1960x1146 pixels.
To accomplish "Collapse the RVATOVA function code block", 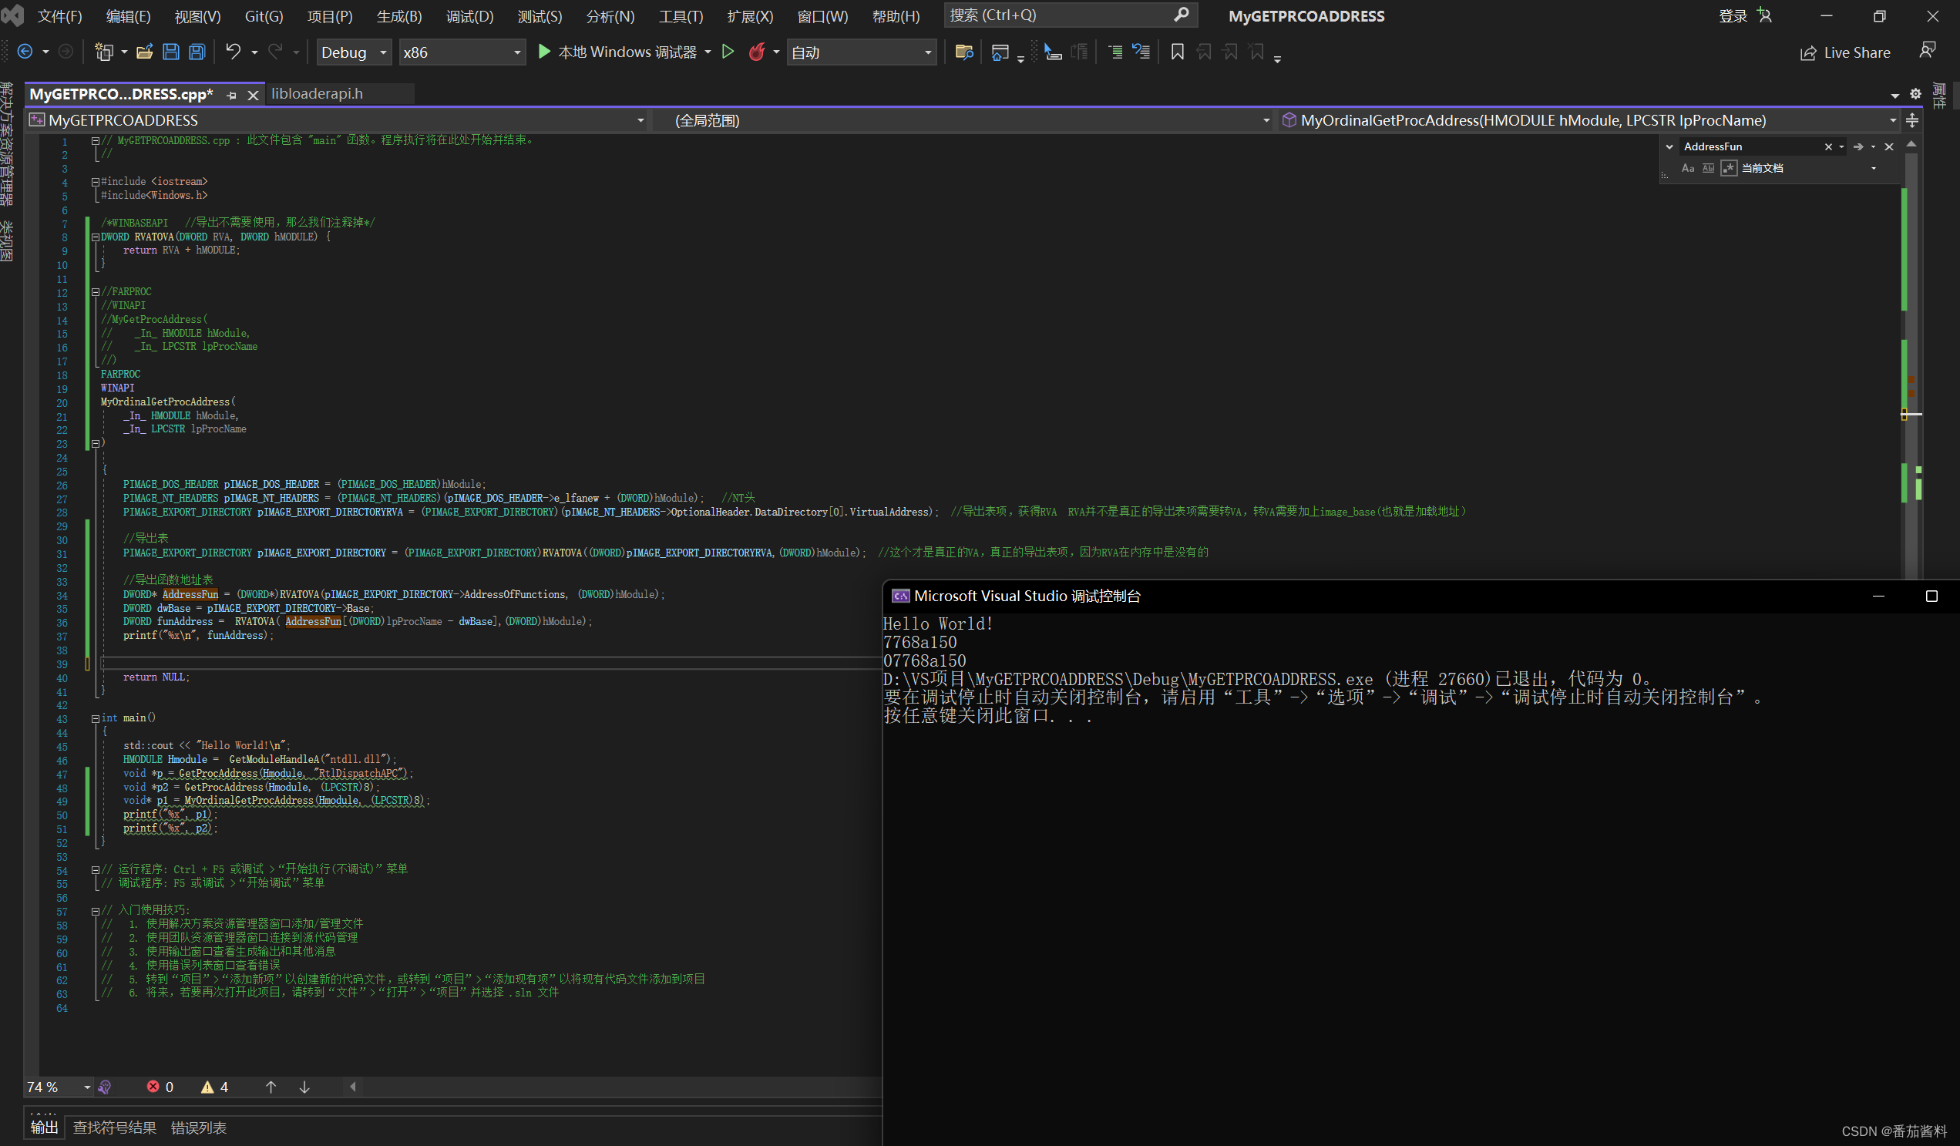I will (95, 237).
